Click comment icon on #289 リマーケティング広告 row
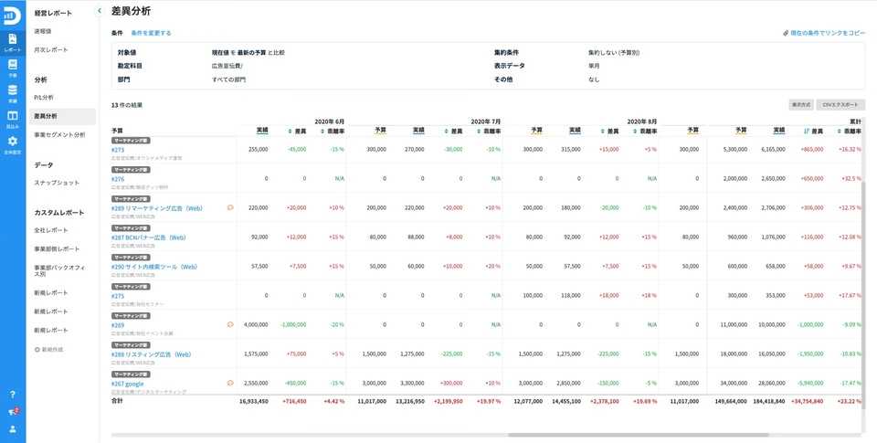Viewport: 877px width, 443px height. click(230, 207)
